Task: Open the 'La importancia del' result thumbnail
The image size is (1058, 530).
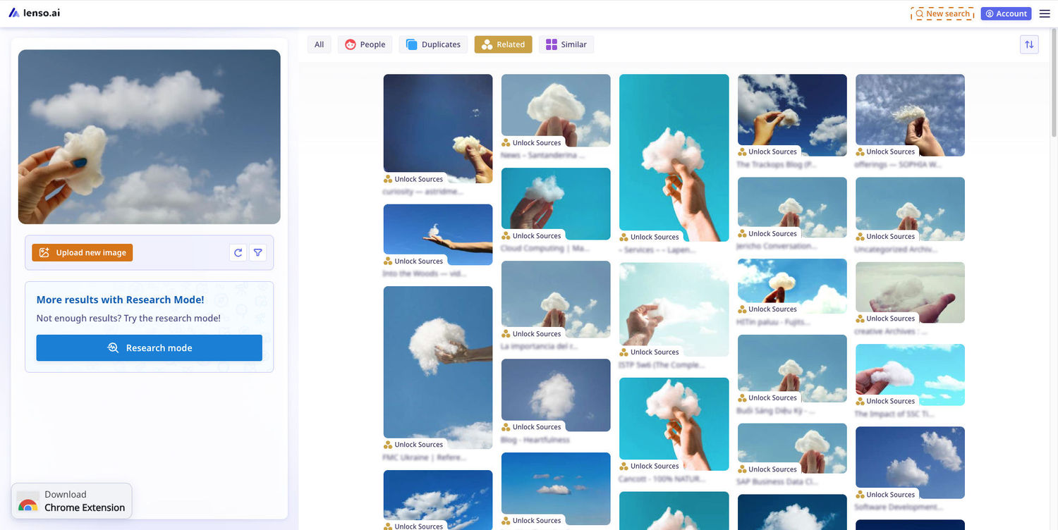Action: (556, 300)
